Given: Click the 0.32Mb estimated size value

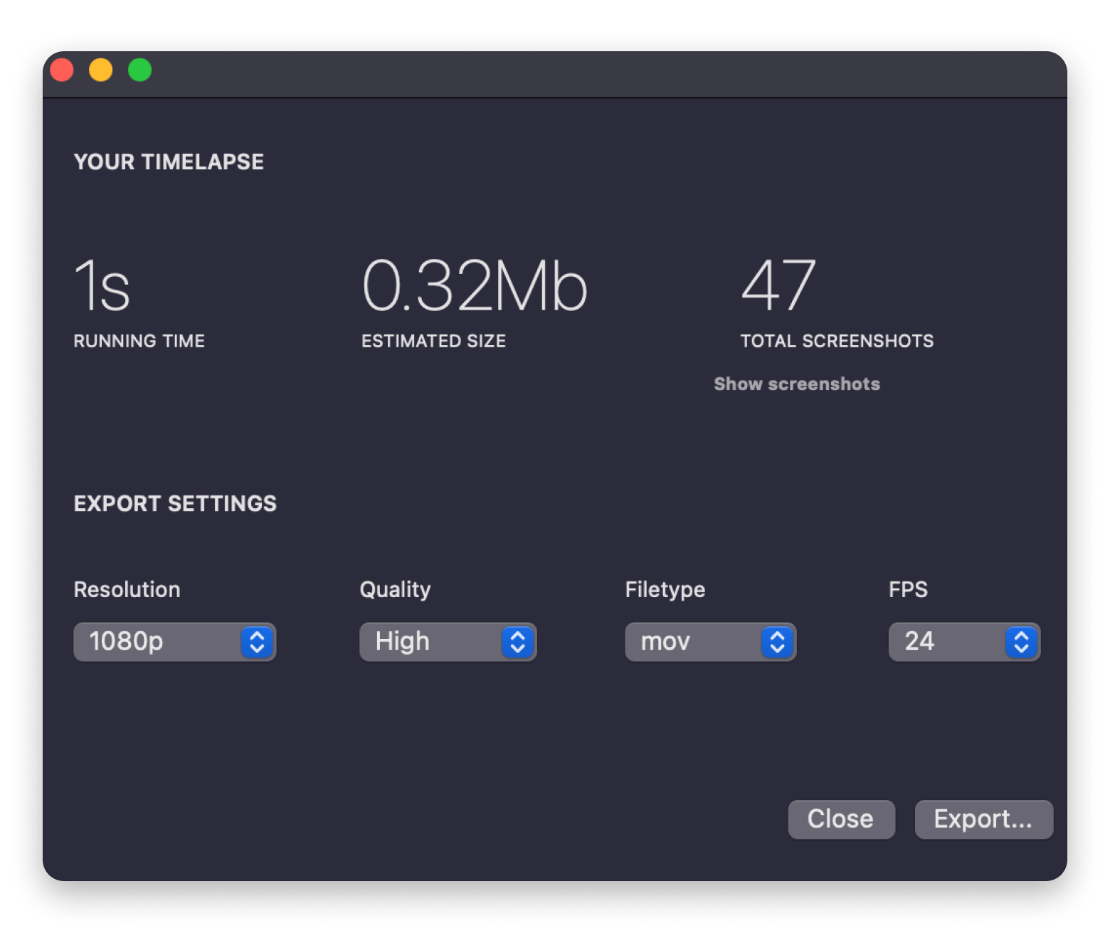Looking at the screenshot, I should click(x=475, y=285).
